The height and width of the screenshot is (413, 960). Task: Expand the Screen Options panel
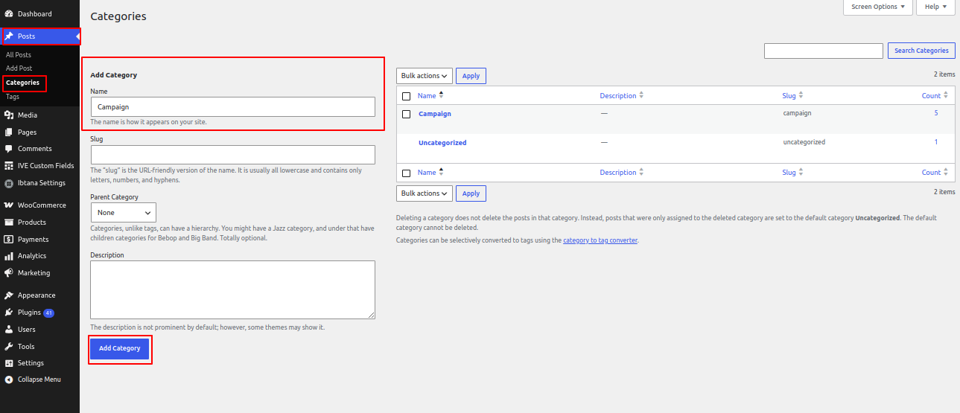pos(878,7)
